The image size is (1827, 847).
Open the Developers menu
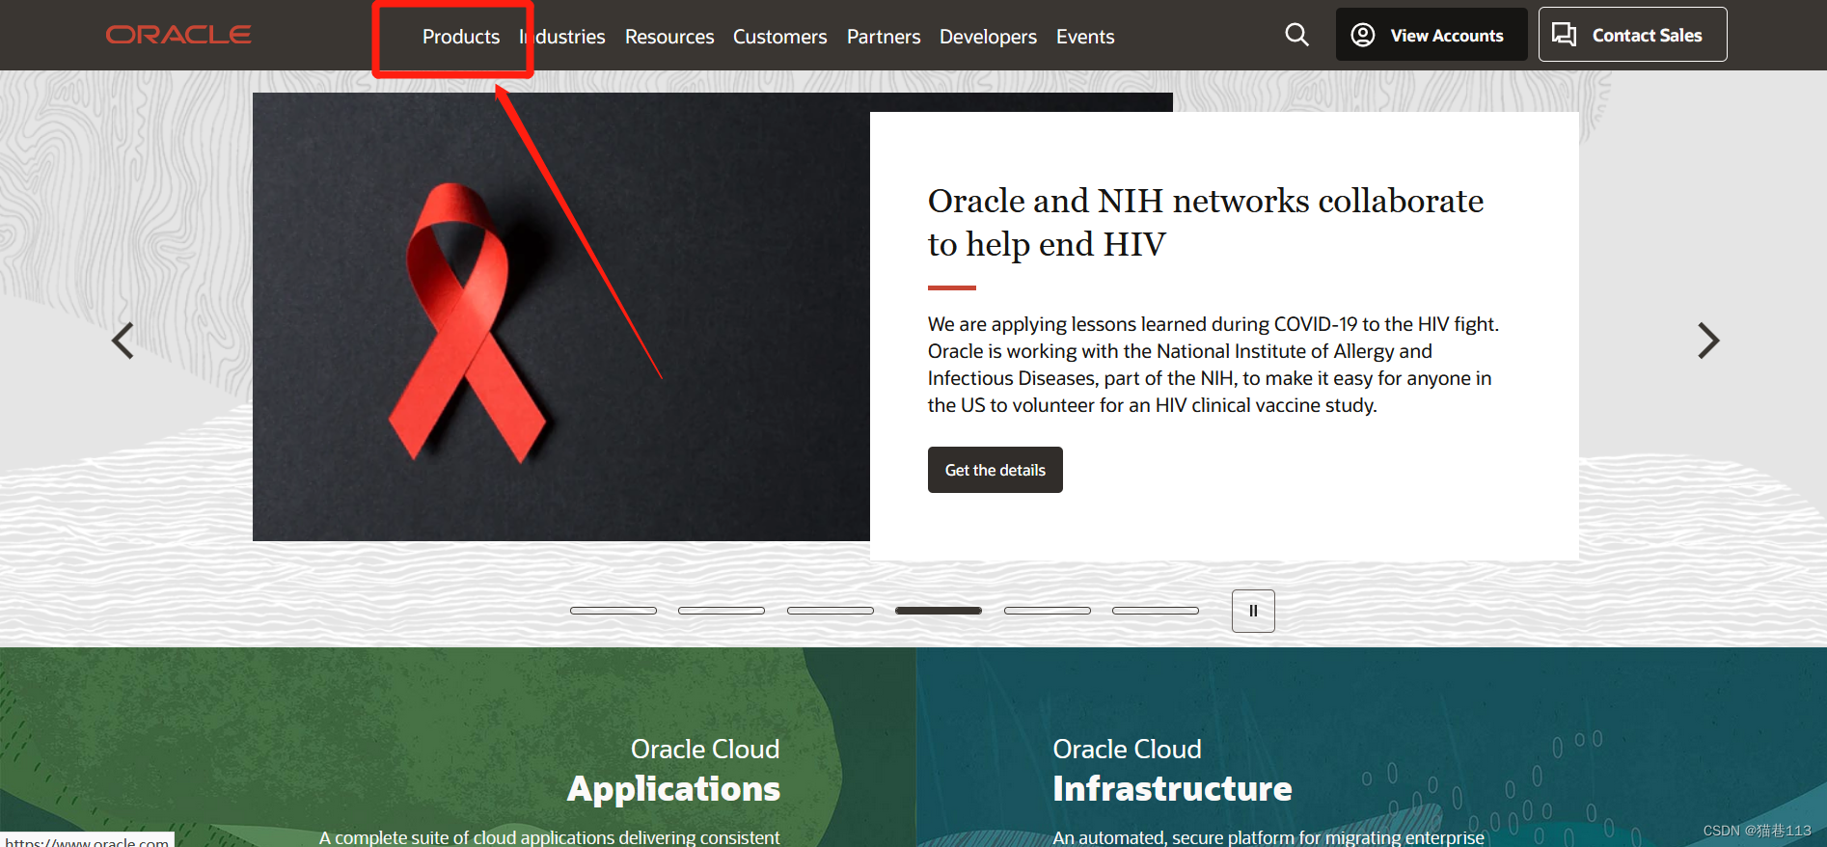click(x=988, y=37)
